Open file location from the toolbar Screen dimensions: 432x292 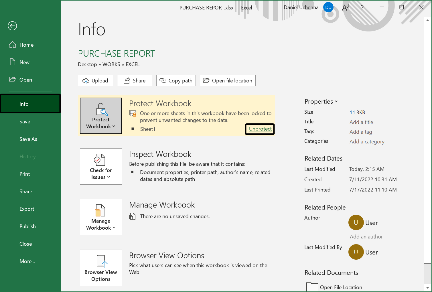[227, 80]
